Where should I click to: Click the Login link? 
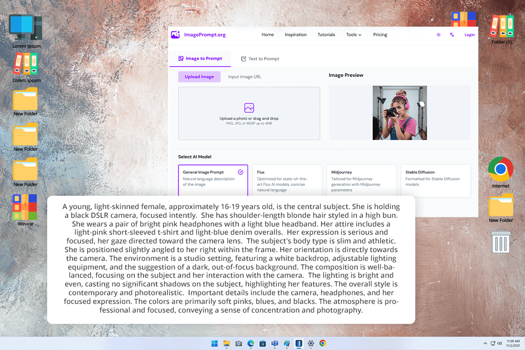point(470,35)
